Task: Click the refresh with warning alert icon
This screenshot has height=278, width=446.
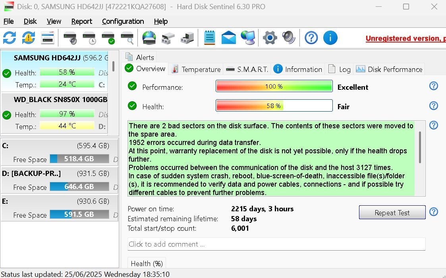Action: tap(29, 38)
